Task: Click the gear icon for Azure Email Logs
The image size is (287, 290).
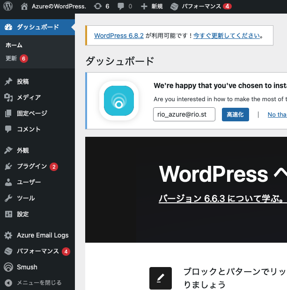Action: click(8, 236)
